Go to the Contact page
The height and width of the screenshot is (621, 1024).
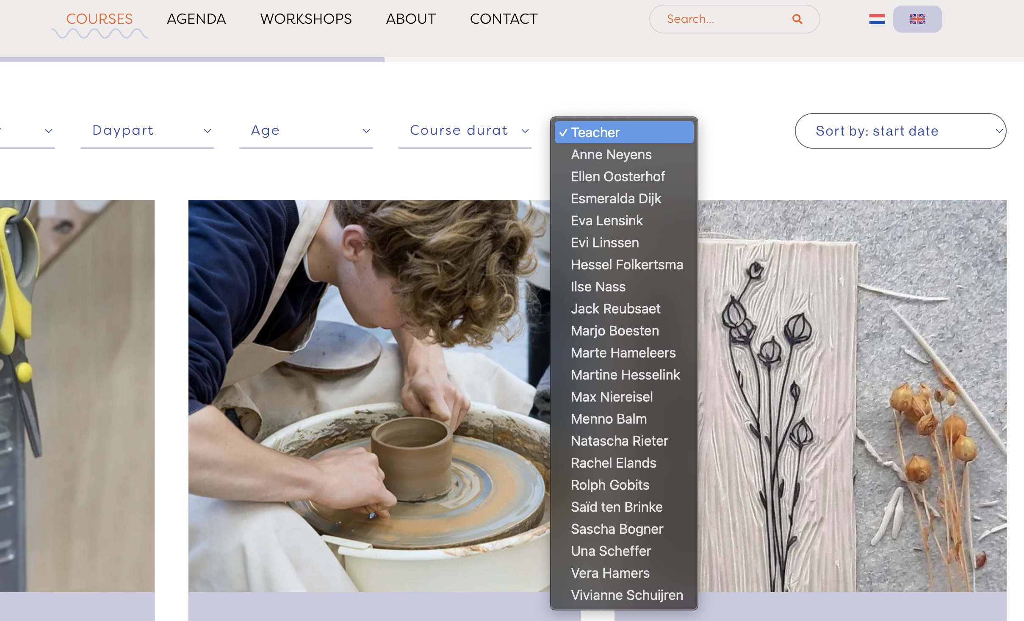click(504, 19)
